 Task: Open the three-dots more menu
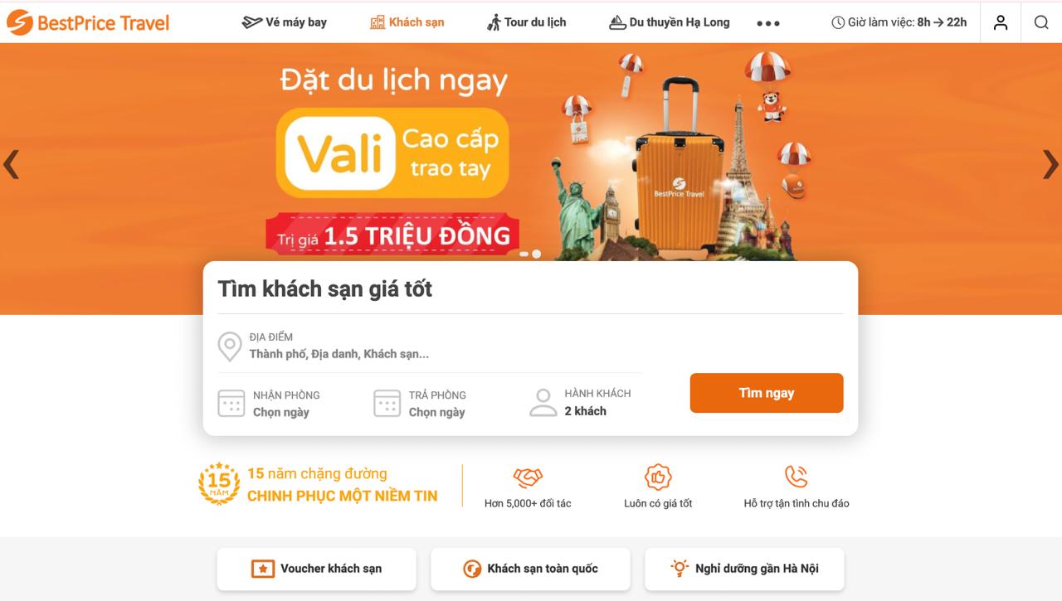coord(768,23)
